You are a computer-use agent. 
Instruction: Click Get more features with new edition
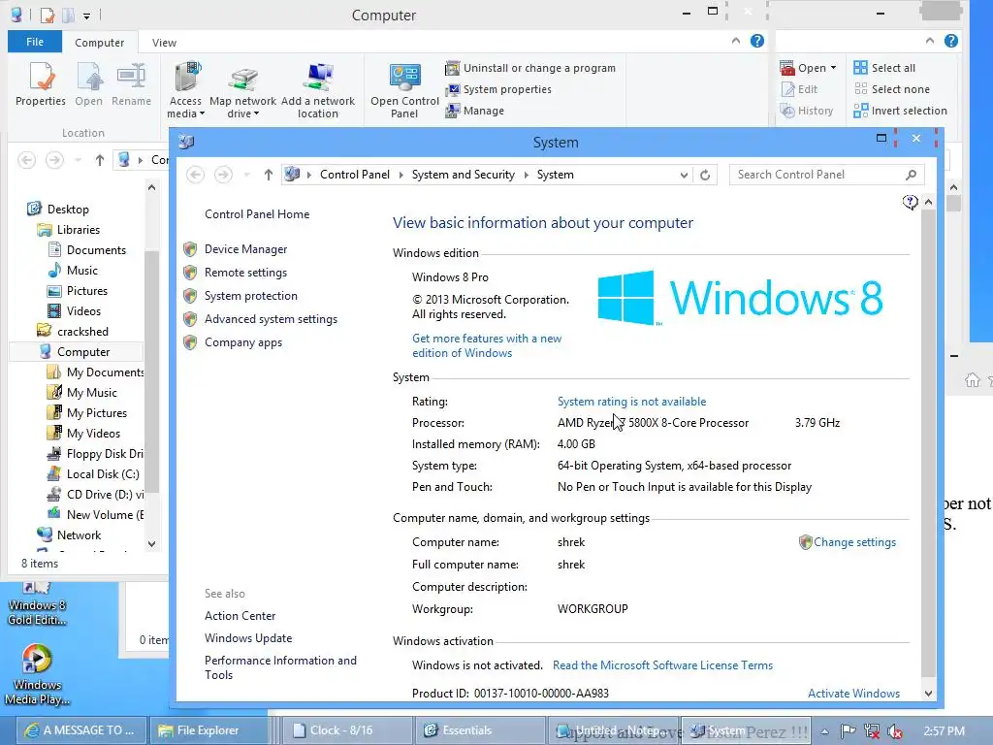pos(487,346)
